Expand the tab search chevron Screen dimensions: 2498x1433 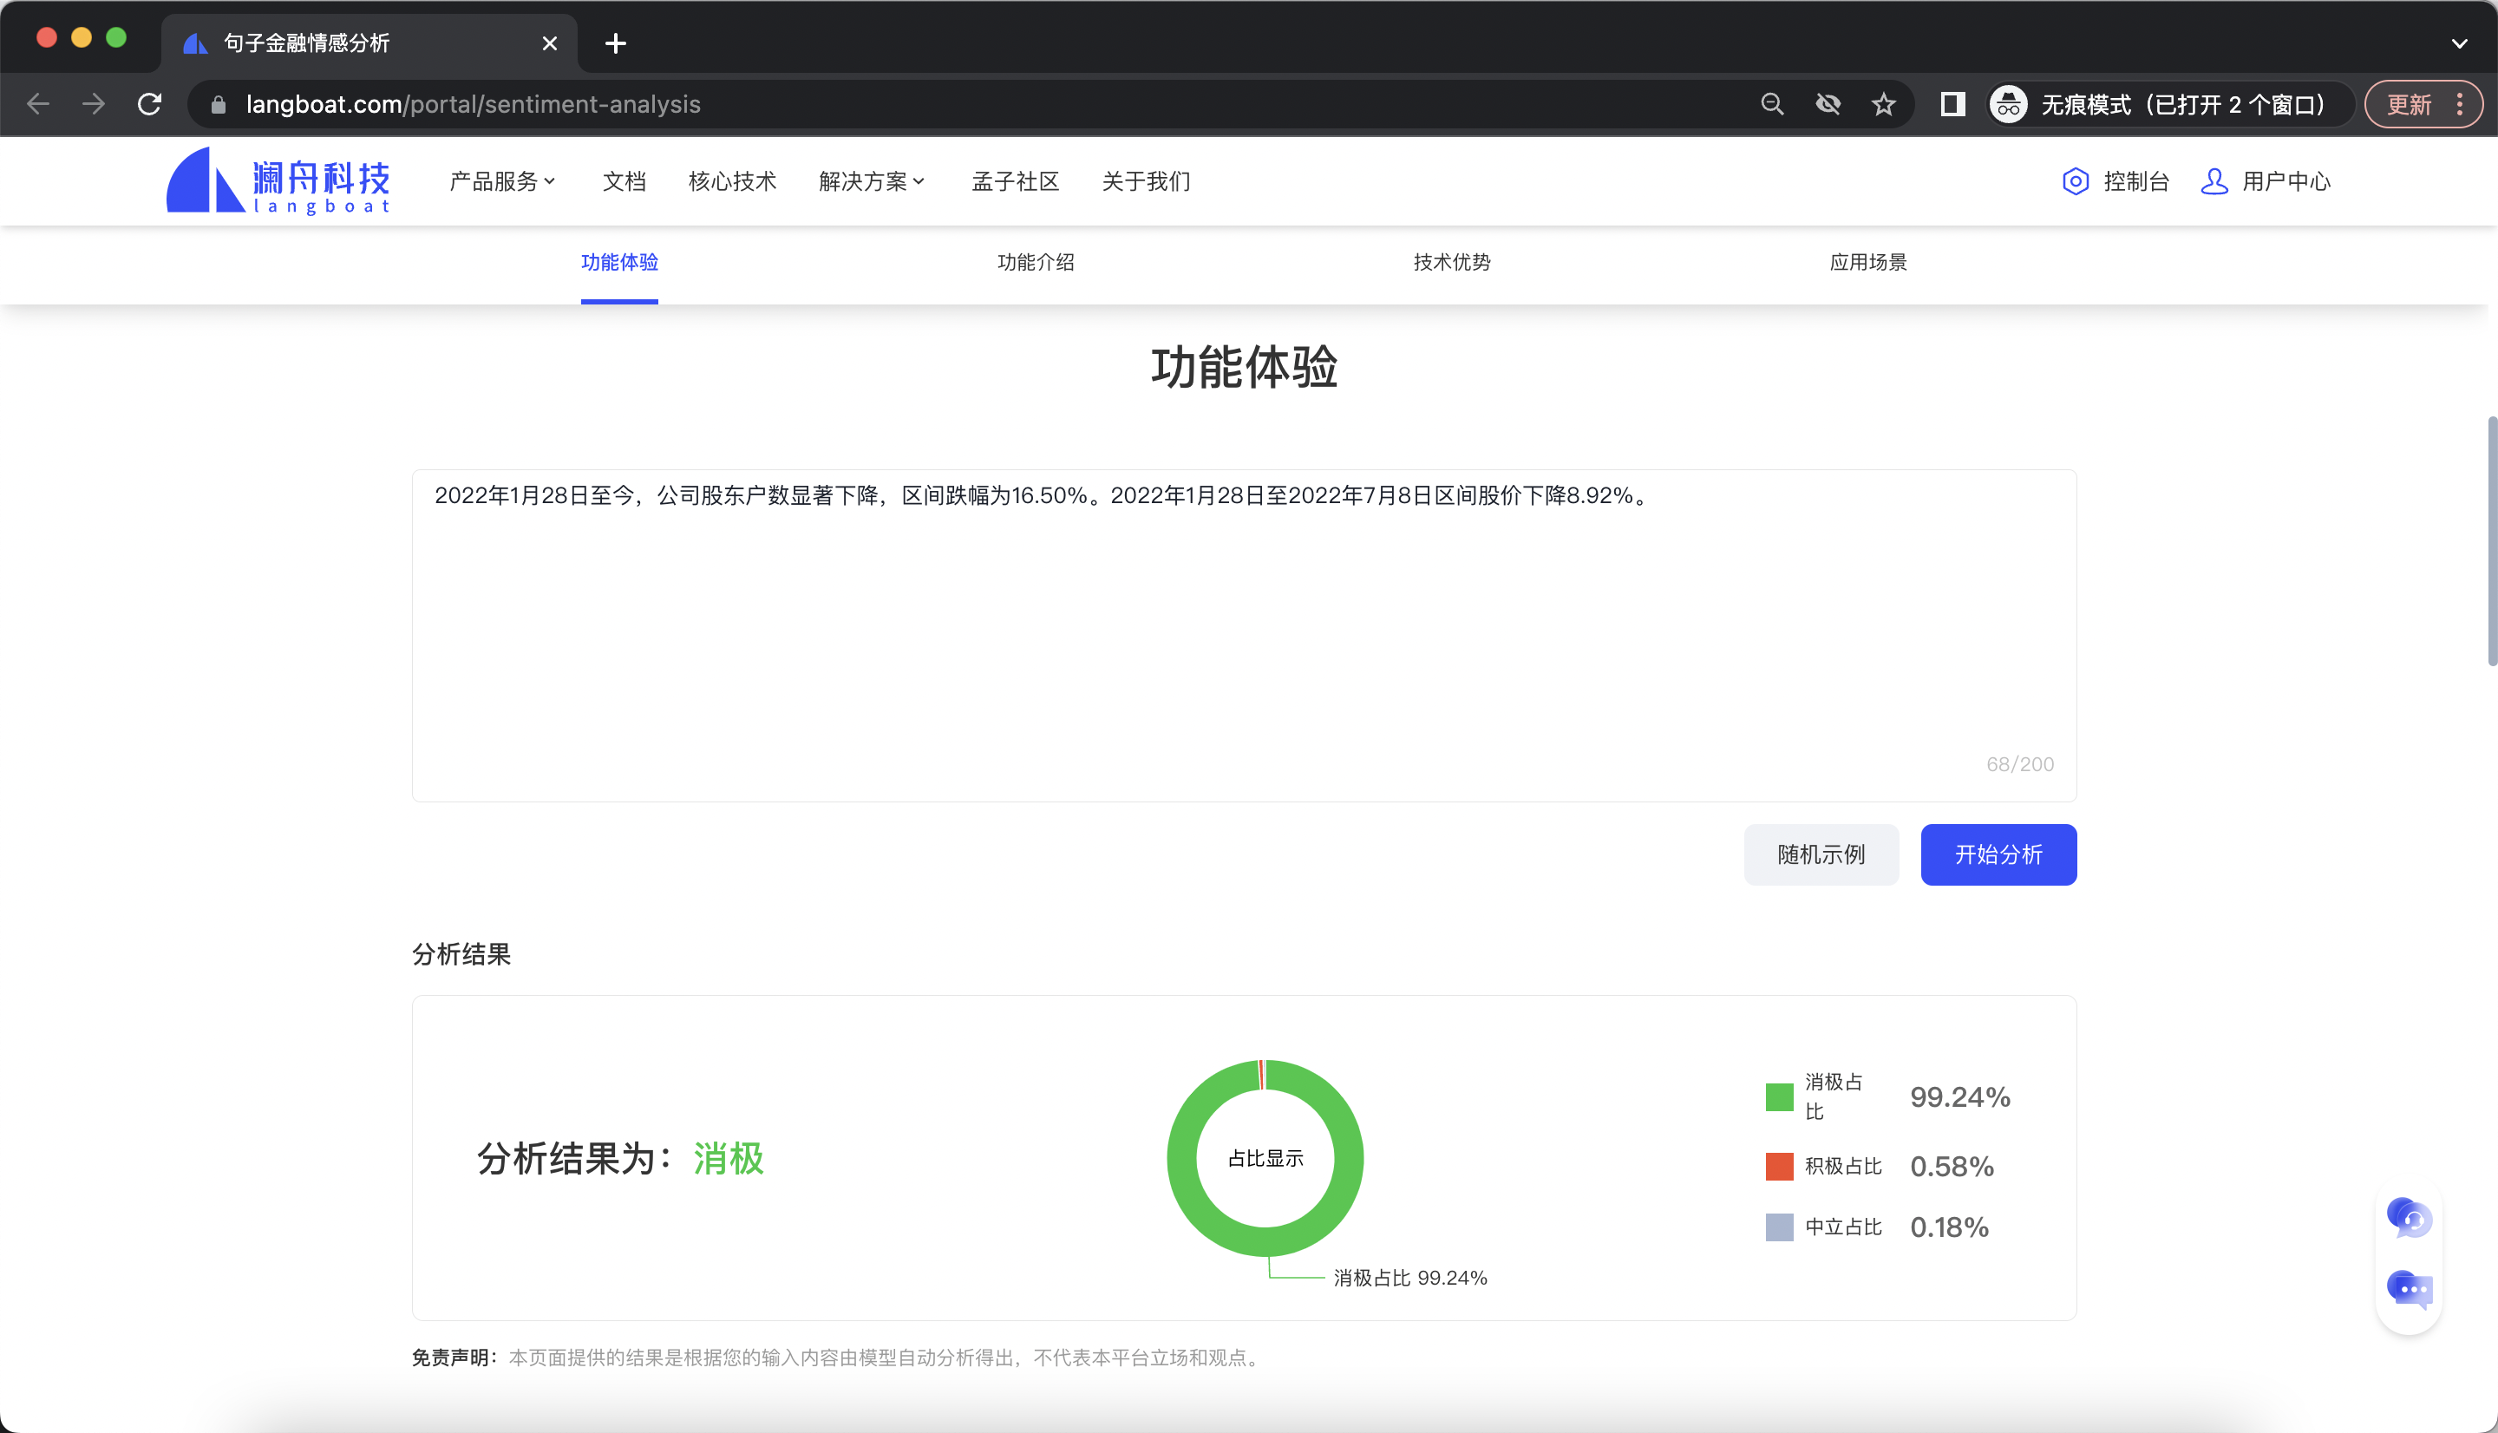[x=2459, y=43]
